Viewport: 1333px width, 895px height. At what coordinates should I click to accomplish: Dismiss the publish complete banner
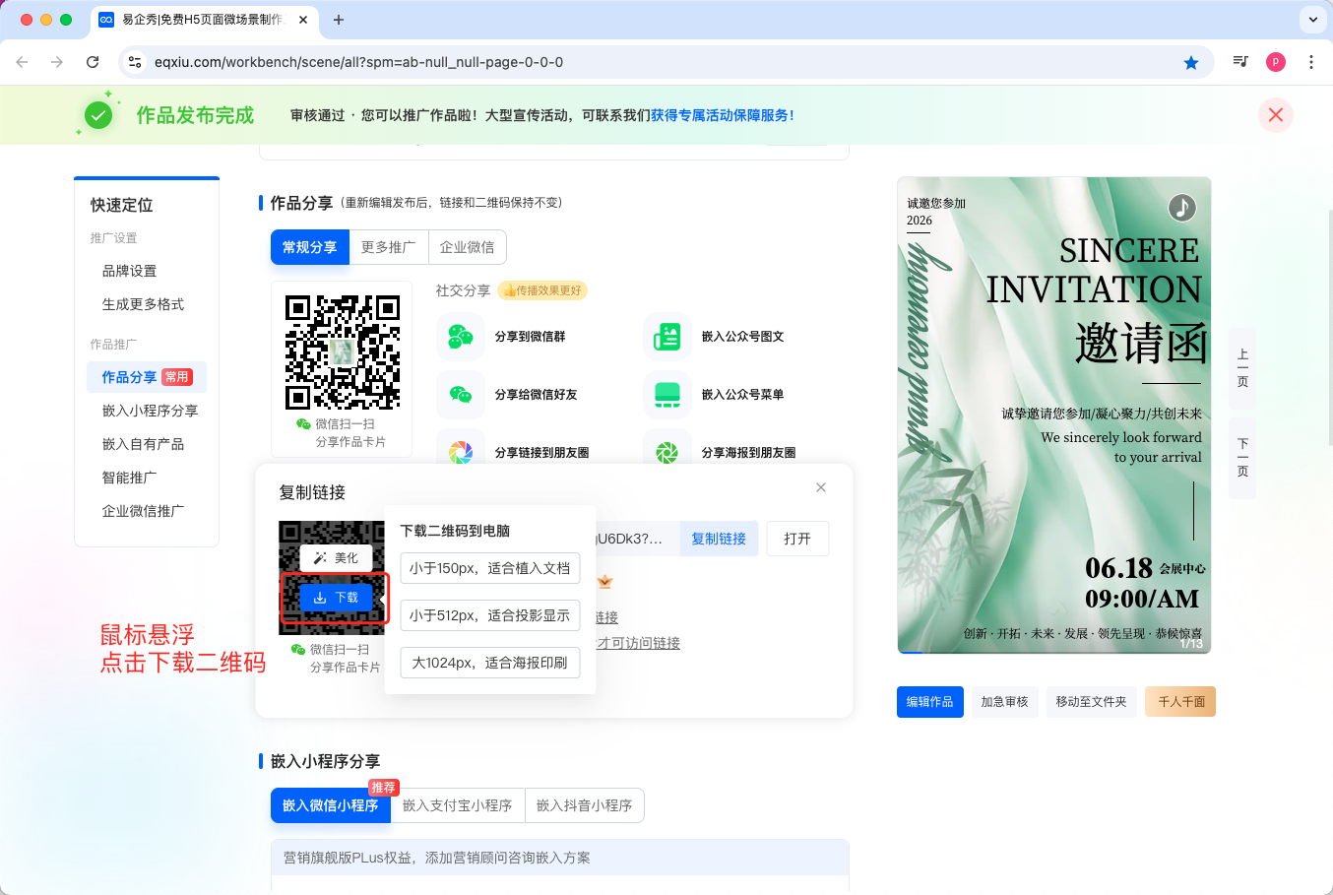(x=1275, y=115)
